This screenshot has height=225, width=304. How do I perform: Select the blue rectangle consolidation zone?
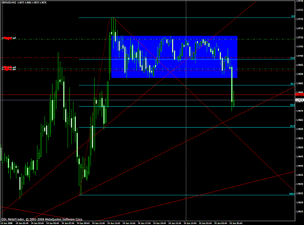pos(174,57)
